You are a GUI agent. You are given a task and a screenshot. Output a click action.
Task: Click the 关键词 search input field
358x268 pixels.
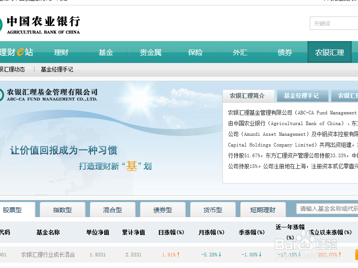334,23
